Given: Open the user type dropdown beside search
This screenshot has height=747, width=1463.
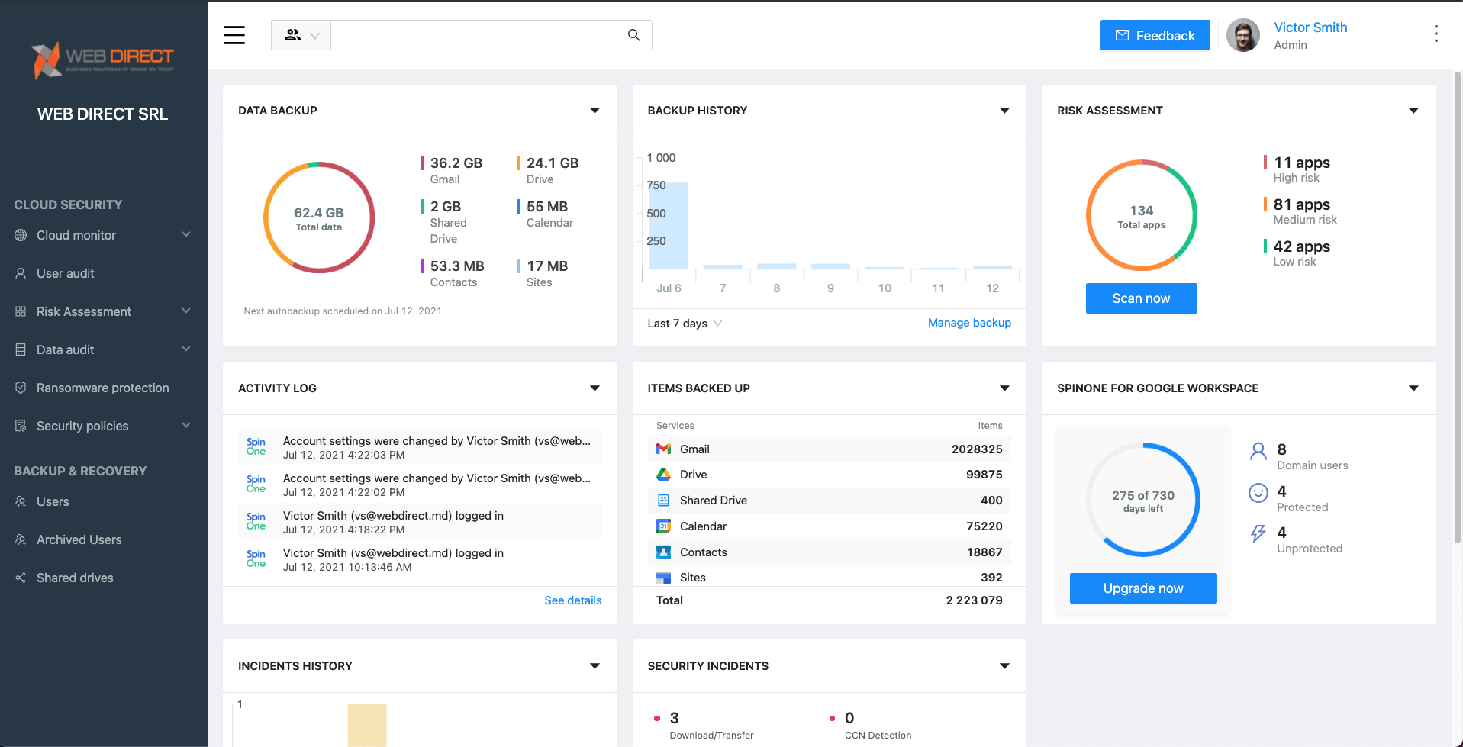Looking at the screenshot, I should point(301,35).
